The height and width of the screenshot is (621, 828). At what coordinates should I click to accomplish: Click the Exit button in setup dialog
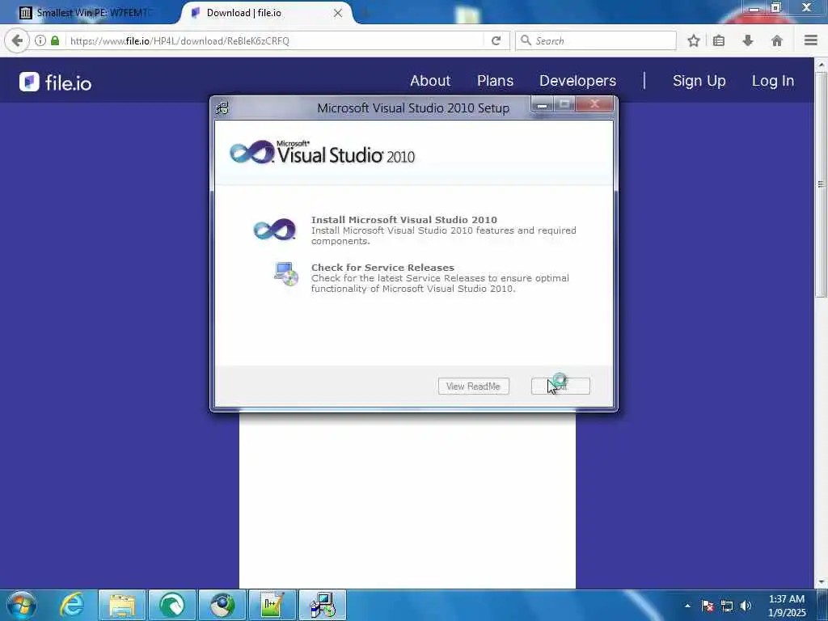tap(560, 386)
